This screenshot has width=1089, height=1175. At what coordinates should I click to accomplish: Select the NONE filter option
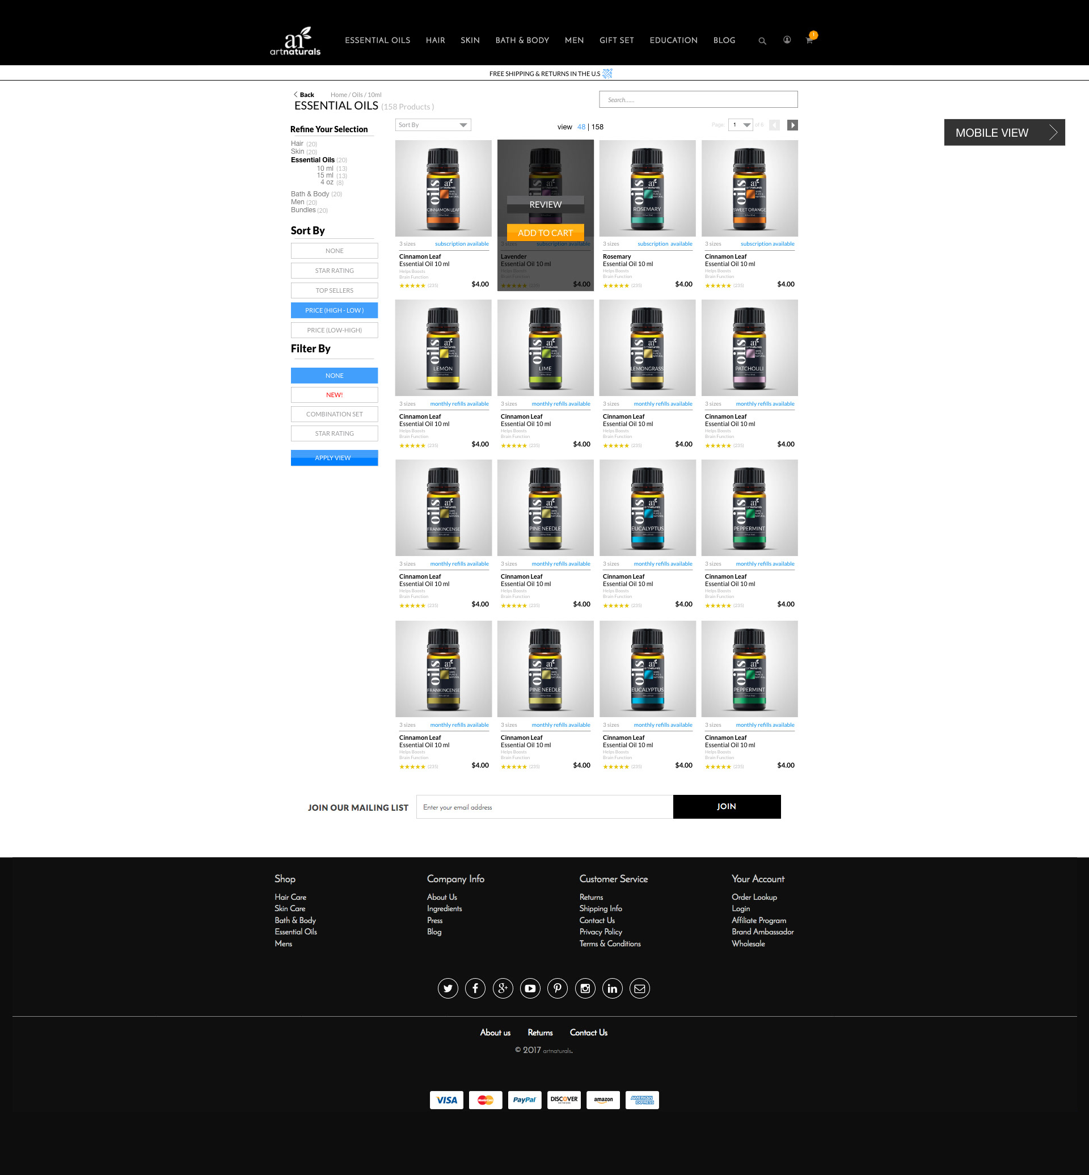coord(334,376)
